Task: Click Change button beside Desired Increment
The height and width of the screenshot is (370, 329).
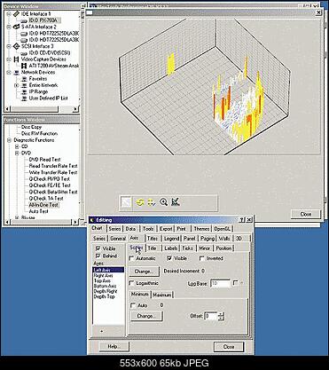Action: coord(144,272)
